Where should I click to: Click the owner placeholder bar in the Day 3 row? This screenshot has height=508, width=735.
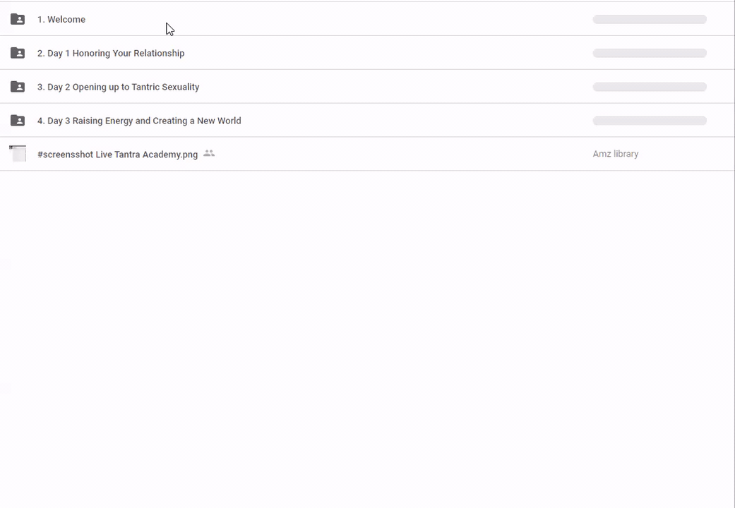point(650,121)
